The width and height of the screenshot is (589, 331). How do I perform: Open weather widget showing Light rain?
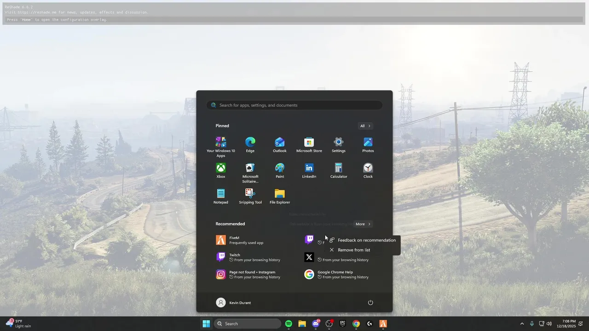coord(18,324)
